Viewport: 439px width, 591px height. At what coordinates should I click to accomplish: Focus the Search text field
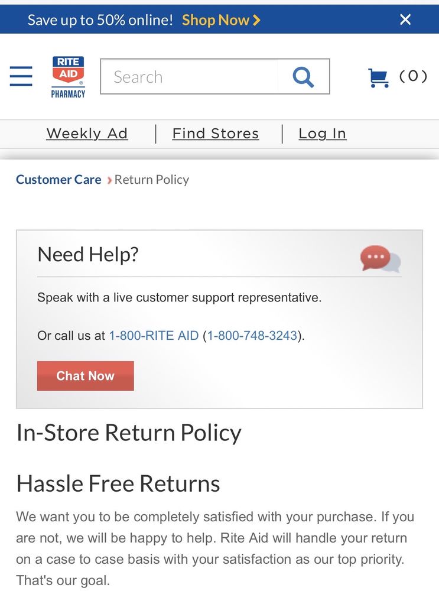(189, 77)
